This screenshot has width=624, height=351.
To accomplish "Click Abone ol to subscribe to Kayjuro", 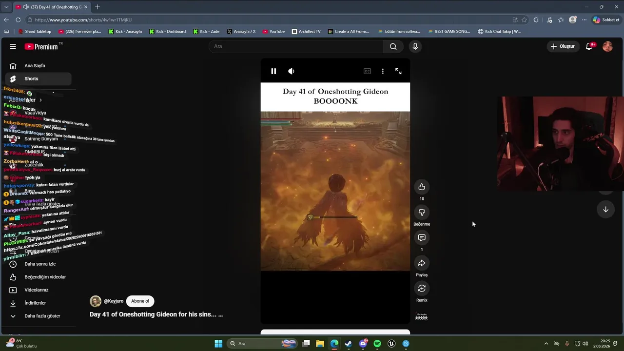I will (140, 301).
